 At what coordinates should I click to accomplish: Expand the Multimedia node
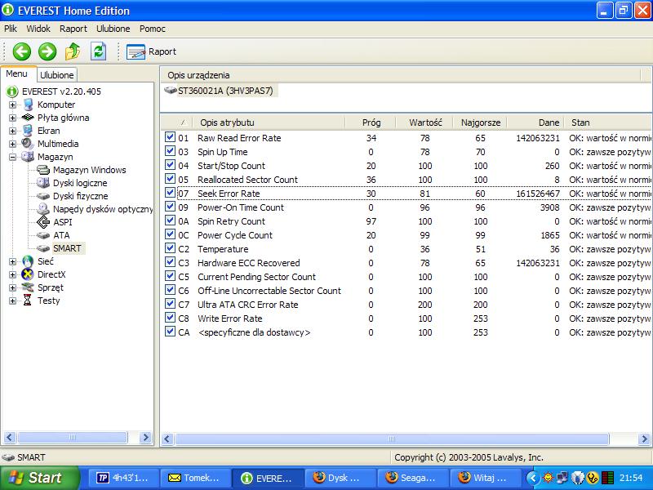click(12, 144)
